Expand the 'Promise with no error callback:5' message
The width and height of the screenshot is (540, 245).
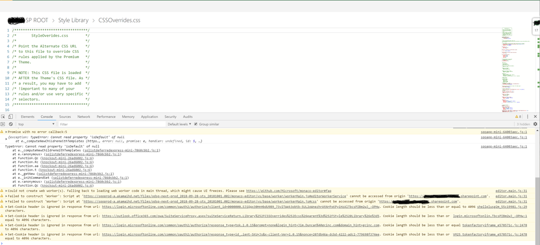(x=6, y=132)
